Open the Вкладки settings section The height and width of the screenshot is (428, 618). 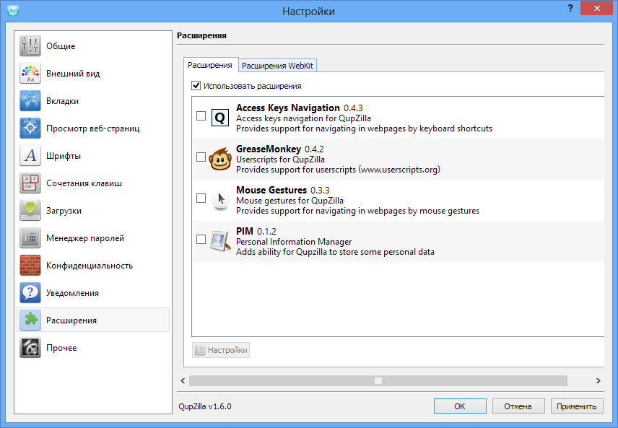(x=93, y=101)
